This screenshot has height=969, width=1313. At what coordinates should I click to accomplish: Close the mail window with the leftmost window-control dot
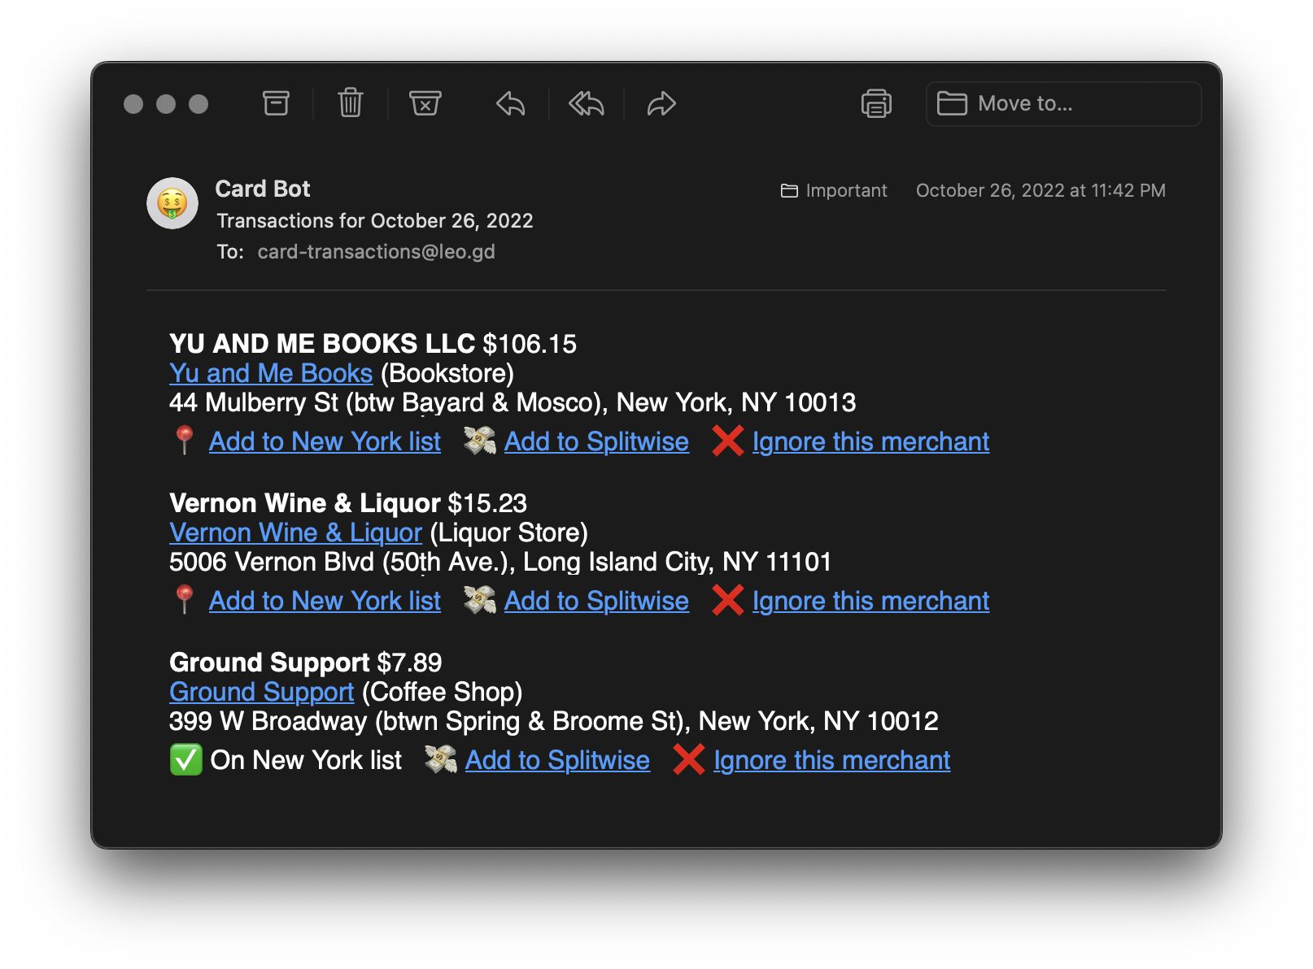click(133, 104)
